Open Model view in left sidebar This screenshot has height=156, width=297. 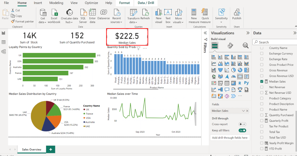click(4, 52)
